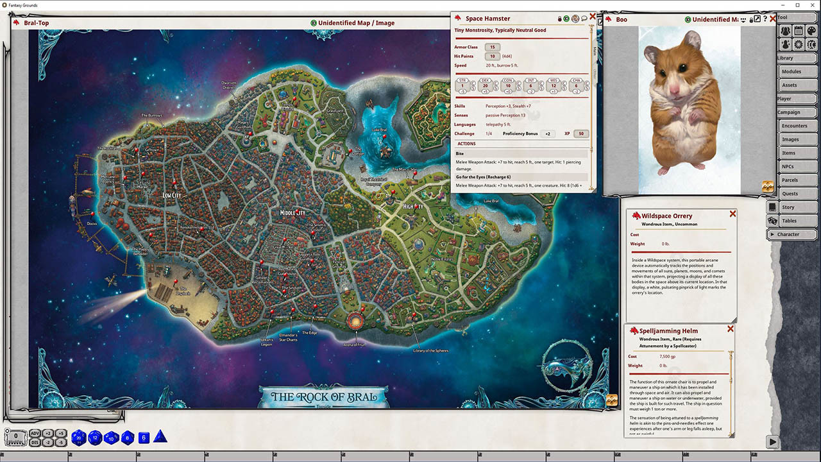Viewport: 821px width, 462px height.
Task: Click the gear icon in the Tool panel
Action: (x=798, y=44)
